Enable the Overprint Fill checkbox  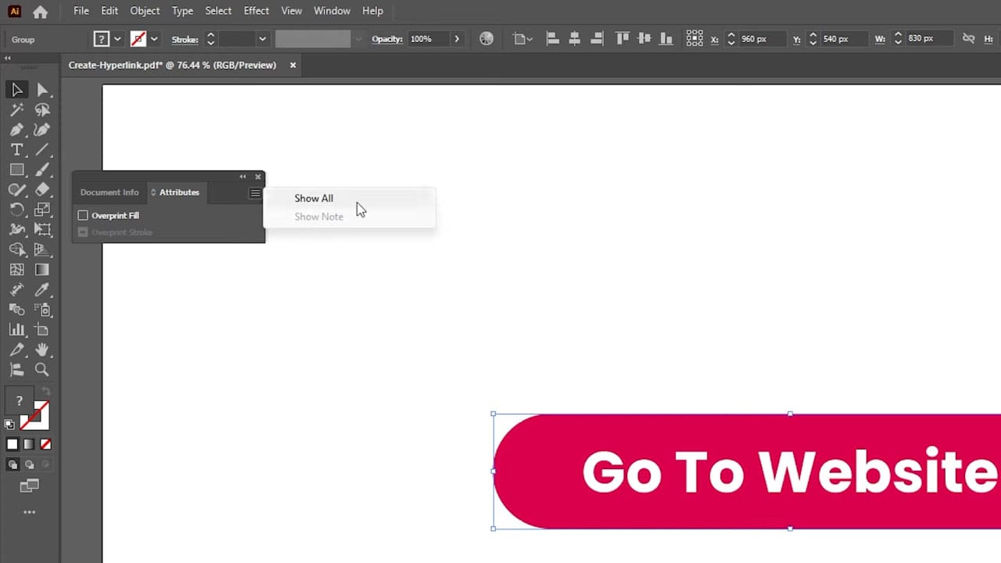(83, 215)
